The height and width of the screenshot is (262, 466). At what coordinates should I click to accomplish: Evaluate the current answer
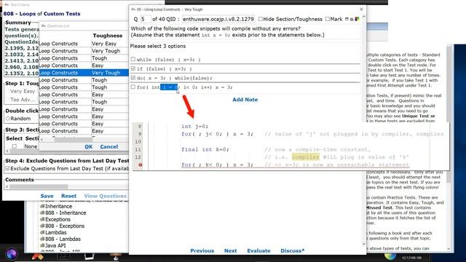click(258, 250)
